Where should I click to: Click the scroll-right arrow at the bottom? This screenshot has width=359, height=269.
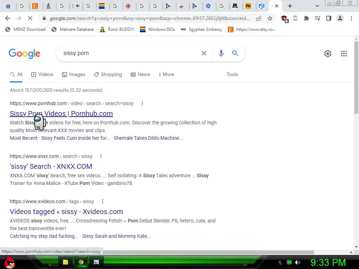coord(351,252)
